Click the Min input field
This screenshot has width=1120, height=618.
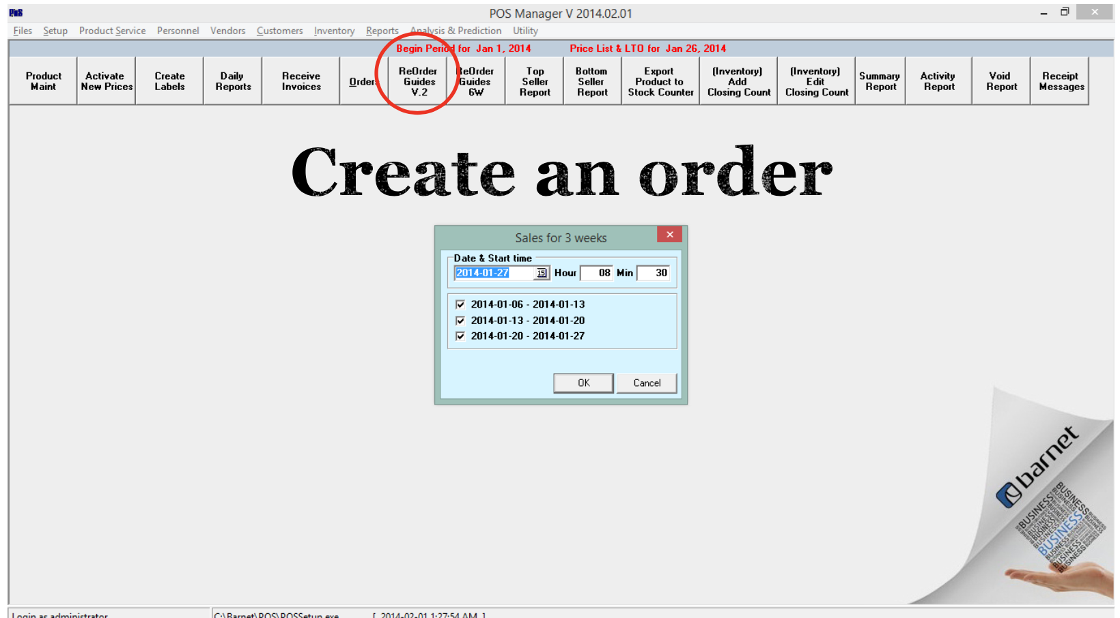tap(654, 274)
